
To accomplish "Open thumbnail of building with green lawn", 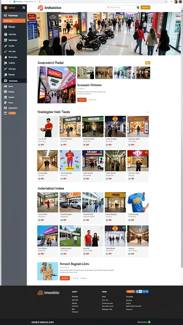I will click(x=70, y=236).
